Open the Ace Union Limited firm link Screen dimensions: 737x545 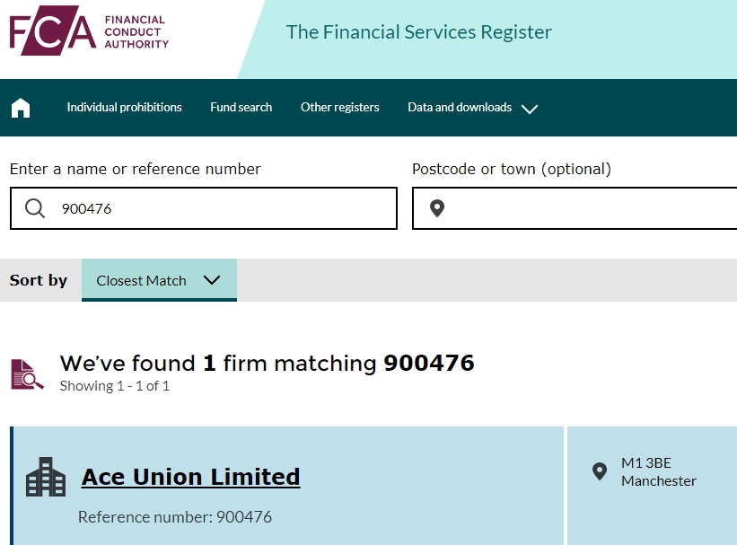(190, 477)
